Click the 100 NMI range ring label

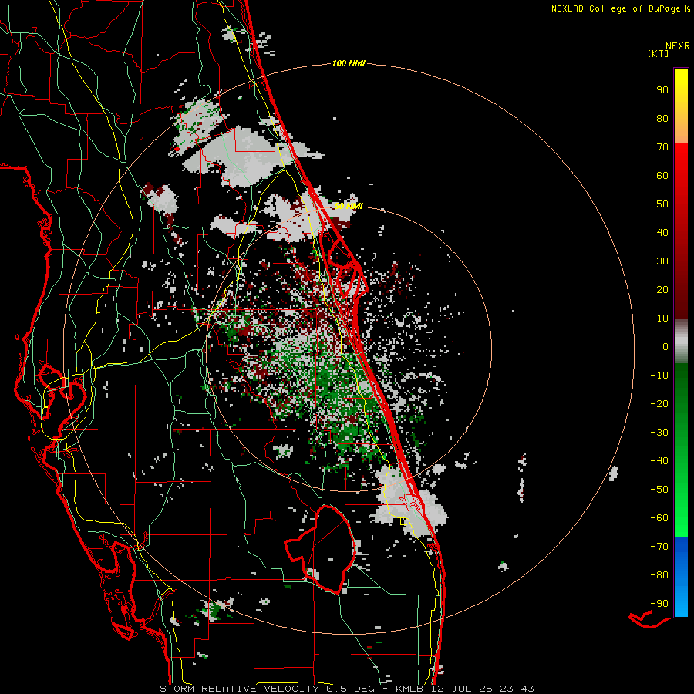pyautogui.click(x=349, y=64)
